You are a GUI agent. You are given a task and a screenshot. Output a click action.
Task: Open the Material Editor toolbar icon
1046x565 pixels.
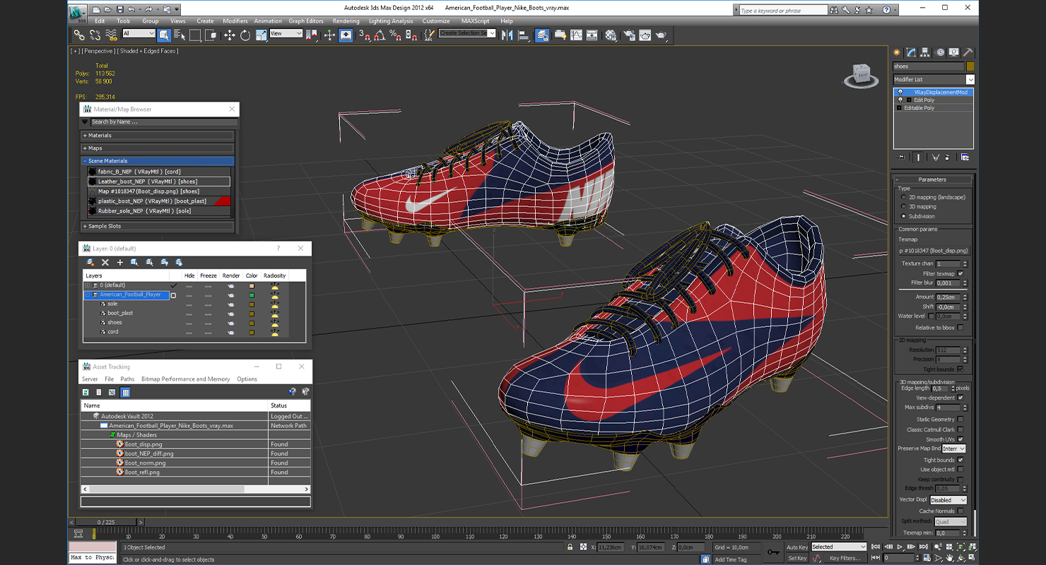(611, 35)
